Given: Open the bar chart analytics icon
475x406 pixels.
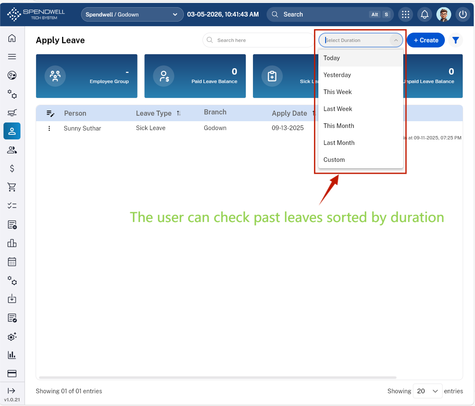Looking at the screenshot, I should coord(12,355).
